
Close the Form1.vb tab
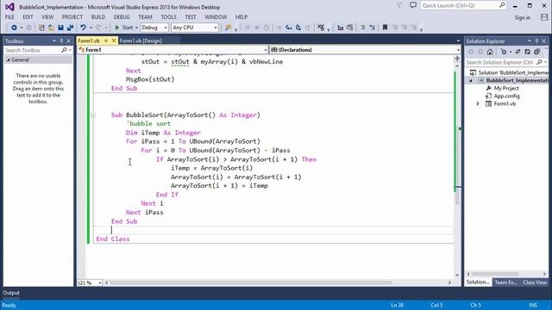coord(114,40)
